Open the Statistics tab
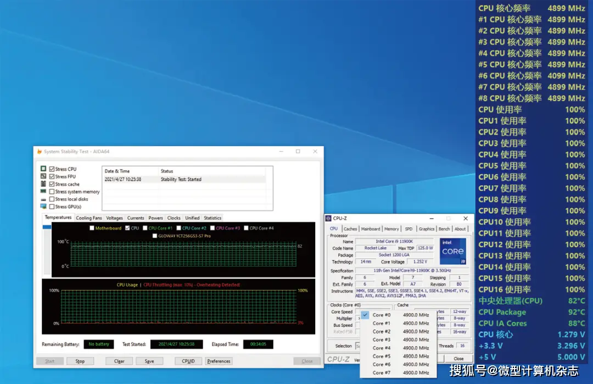 [212, 218]
